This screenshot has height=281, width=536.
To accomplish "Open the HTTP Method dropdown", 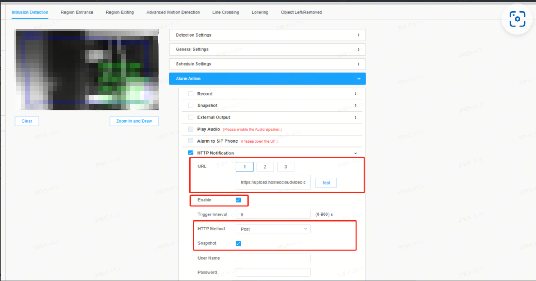I will (x=273, y=229).
